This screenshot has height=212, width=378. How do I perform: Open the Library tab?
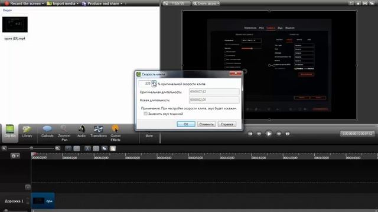[27, 132]
